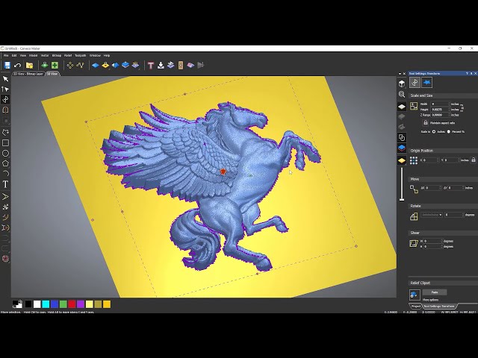Select the Text tool in left toolbar

point(5,184)
